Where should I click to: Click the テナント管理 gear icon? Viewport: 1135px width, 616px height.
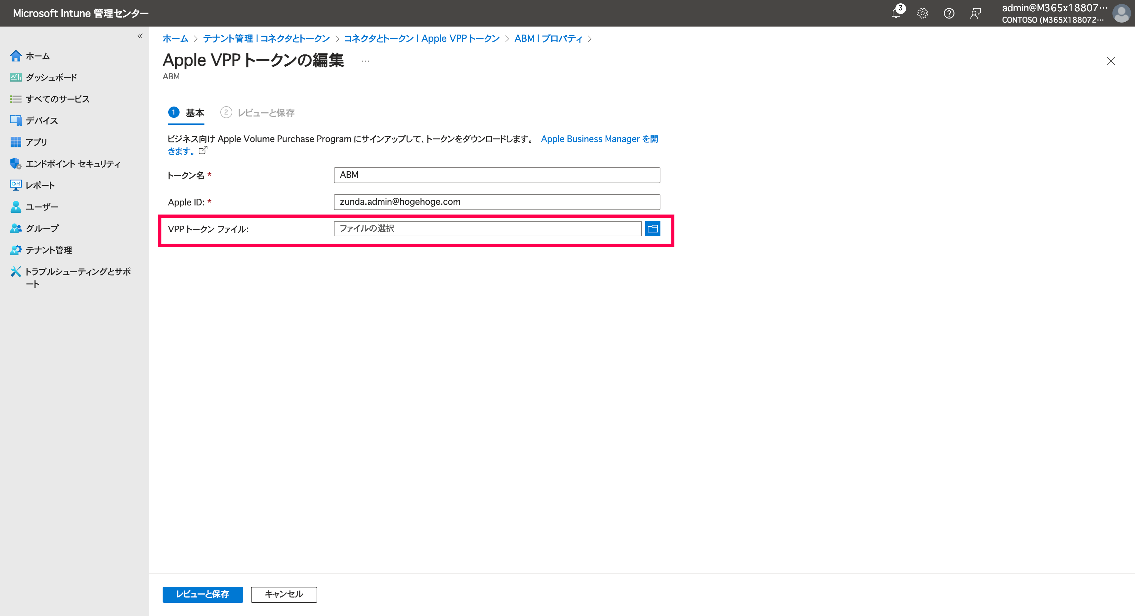coord(15,250)
